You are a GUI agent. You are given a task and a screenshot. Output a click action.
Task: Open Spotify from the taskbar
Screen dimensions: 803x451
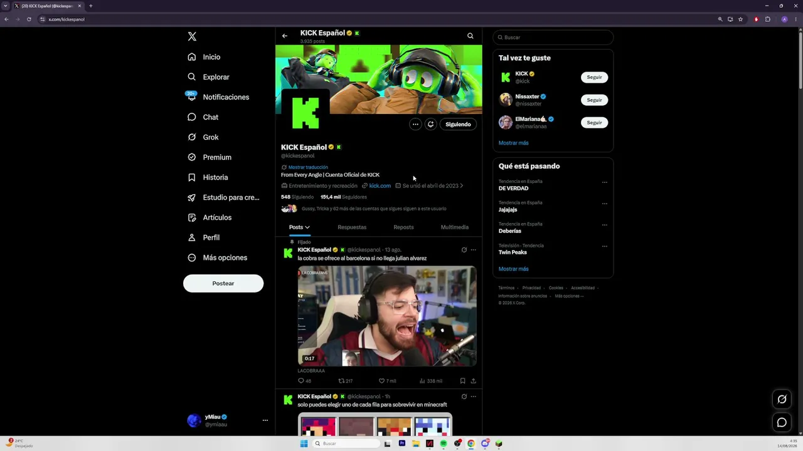444,443
